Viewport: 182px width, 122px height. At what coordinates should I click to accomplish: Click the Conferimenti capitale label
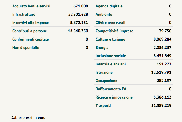(x=31, y=39)
